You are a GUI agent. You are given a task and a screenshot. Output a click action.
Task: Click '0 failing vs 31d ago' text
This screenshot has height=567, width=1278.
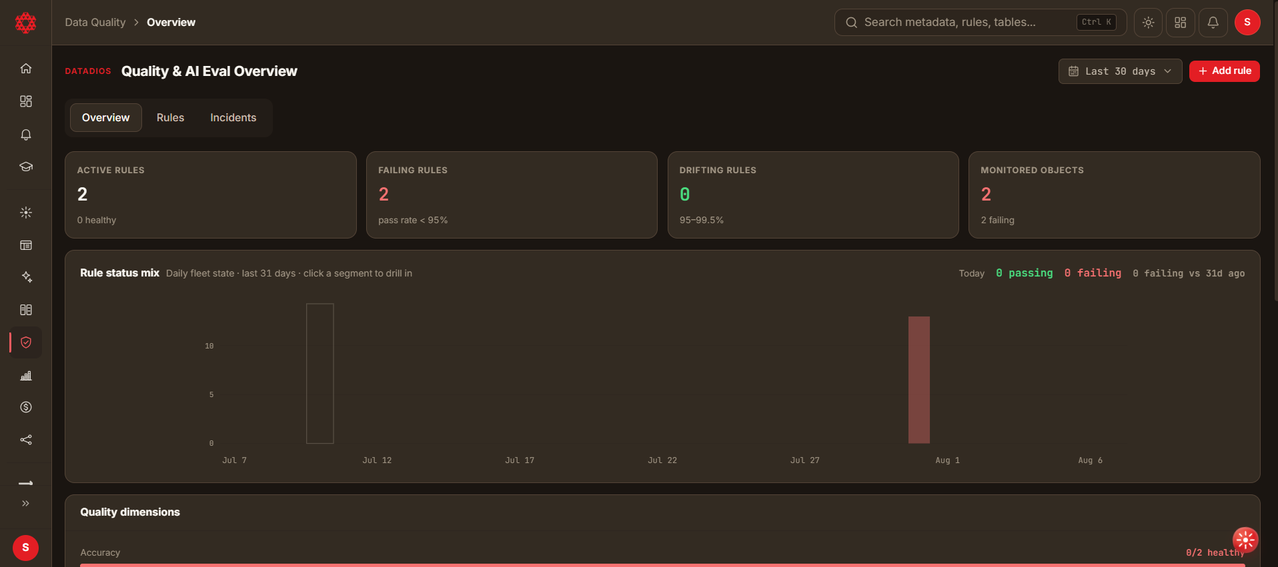click(1189, 274)
